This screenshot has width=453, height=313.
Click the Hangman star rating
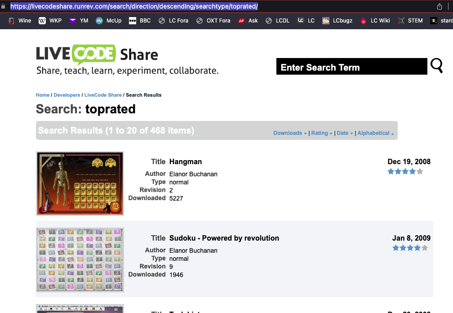tap(405, 171)
